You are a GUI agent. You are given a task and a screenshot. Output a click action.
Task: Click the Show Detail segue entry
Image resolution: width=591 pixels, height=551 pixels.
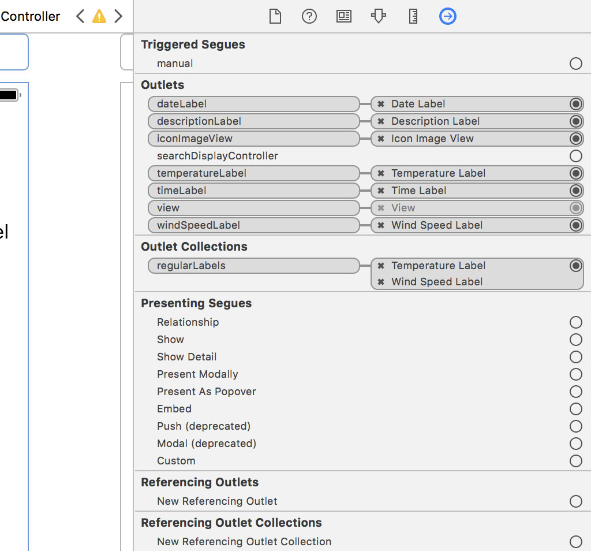point(186,357)
